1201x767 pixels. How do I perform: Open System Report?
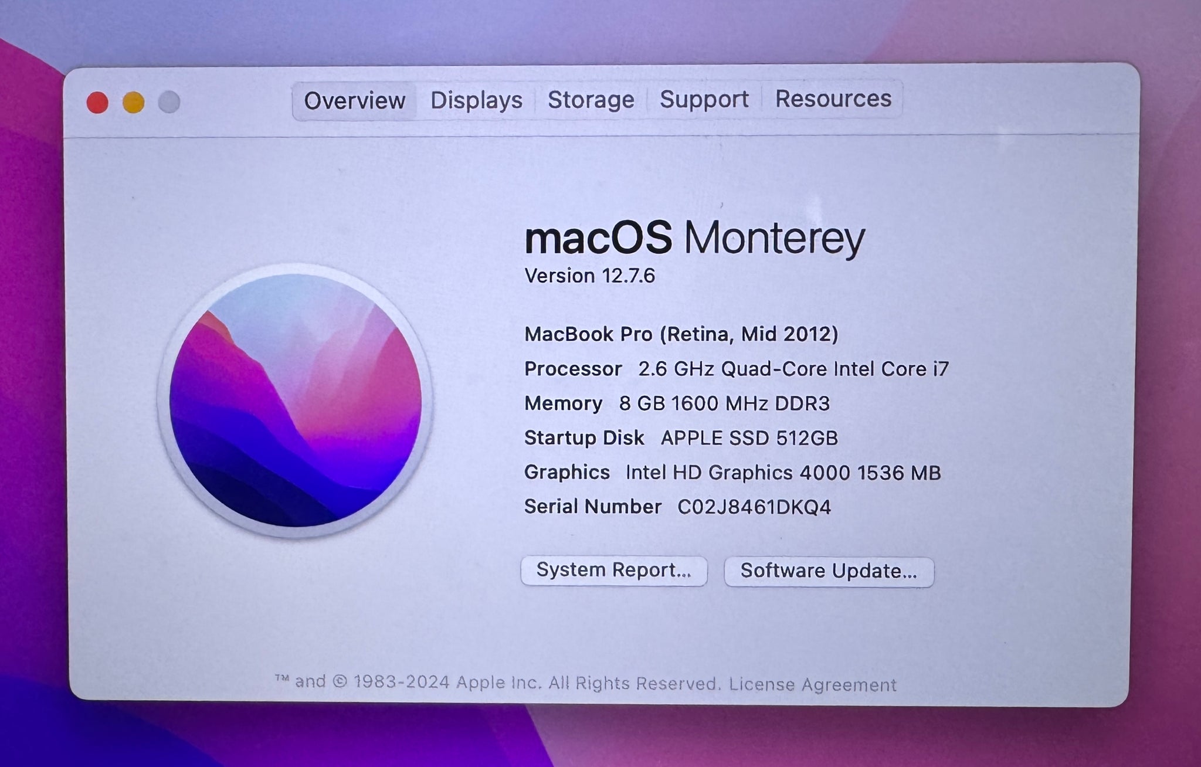click(614, 571)
